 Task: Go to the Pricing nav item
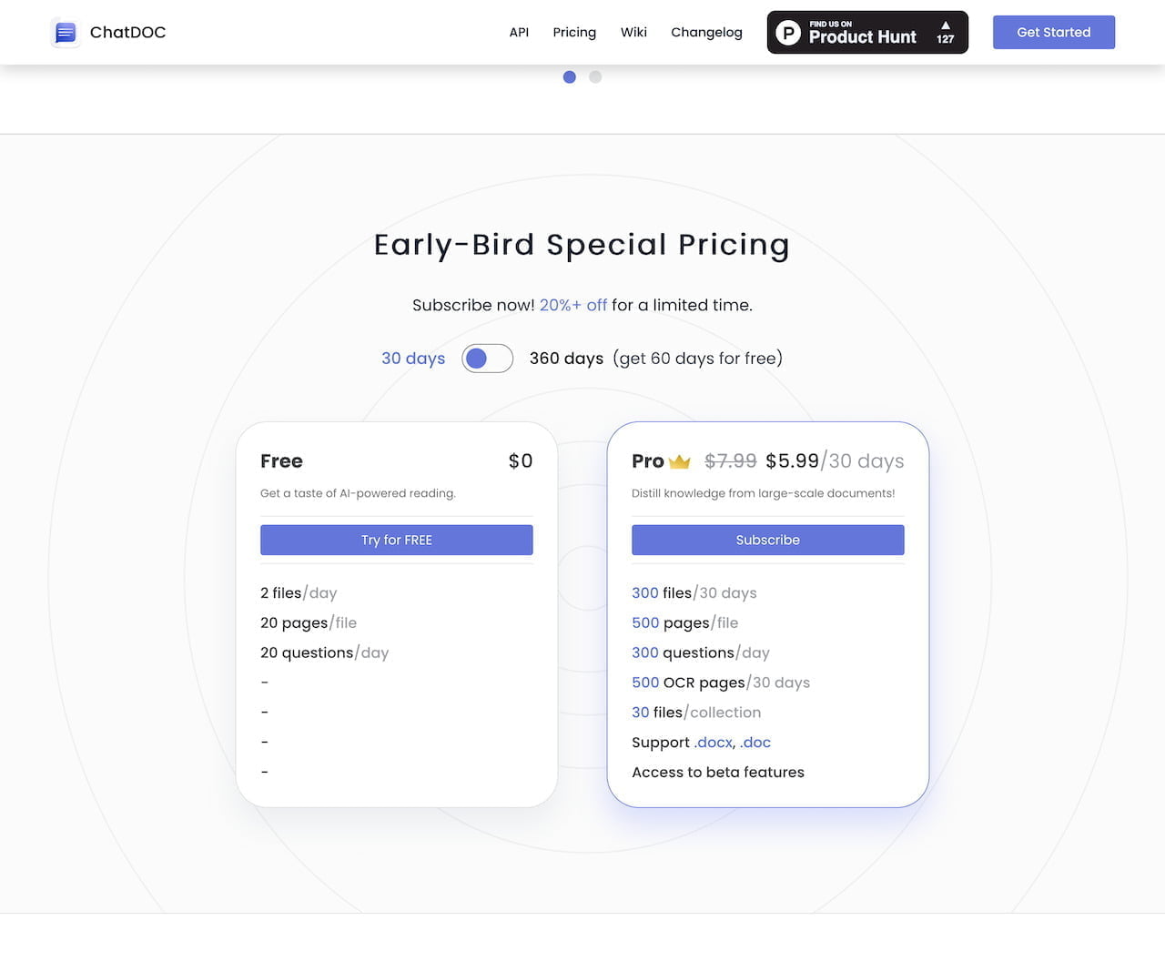(574, 33)
